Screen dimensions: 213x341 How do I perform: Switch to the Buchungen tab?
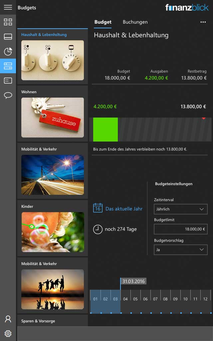pyautogui.click(x=135, y=22)
